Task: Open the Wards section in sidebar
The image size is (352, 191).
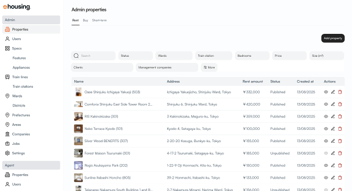Action: [x=17, y=96]
